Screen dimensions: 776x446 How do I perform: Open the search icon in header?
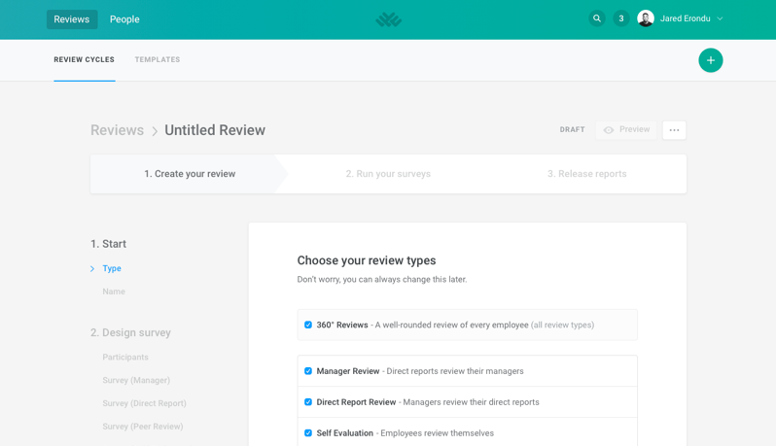tap(597, 18)
